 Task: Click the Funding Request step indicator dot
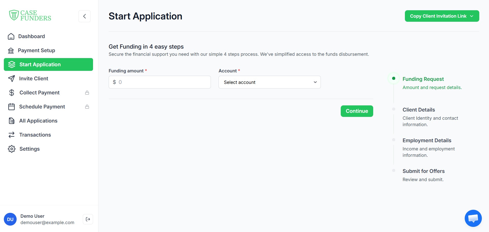[394, 78]
